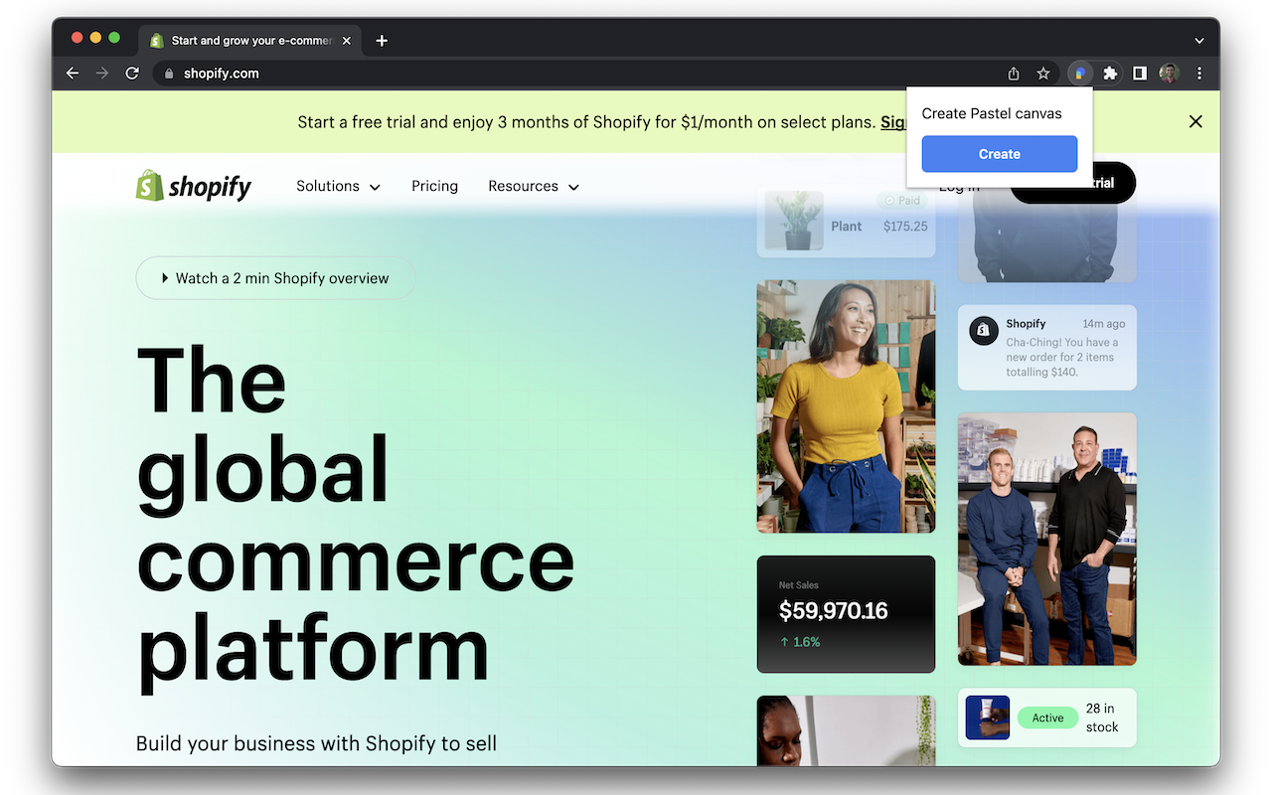Click the Pastel extension icon in toolbar
Image resolution: width=1272 pixels, height=795 pixels.
[1080, 74]
